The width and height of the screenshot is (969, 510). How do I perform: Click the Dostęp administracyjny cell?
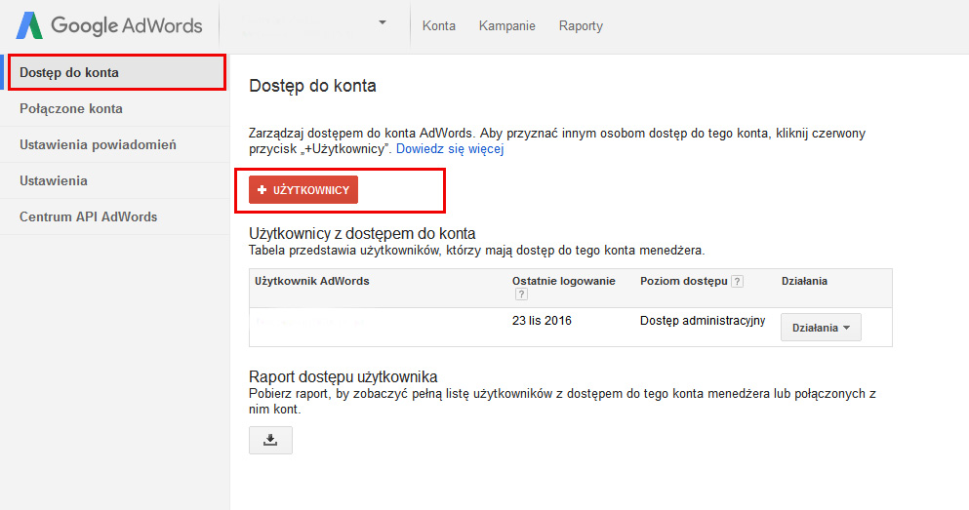(703, 321)
